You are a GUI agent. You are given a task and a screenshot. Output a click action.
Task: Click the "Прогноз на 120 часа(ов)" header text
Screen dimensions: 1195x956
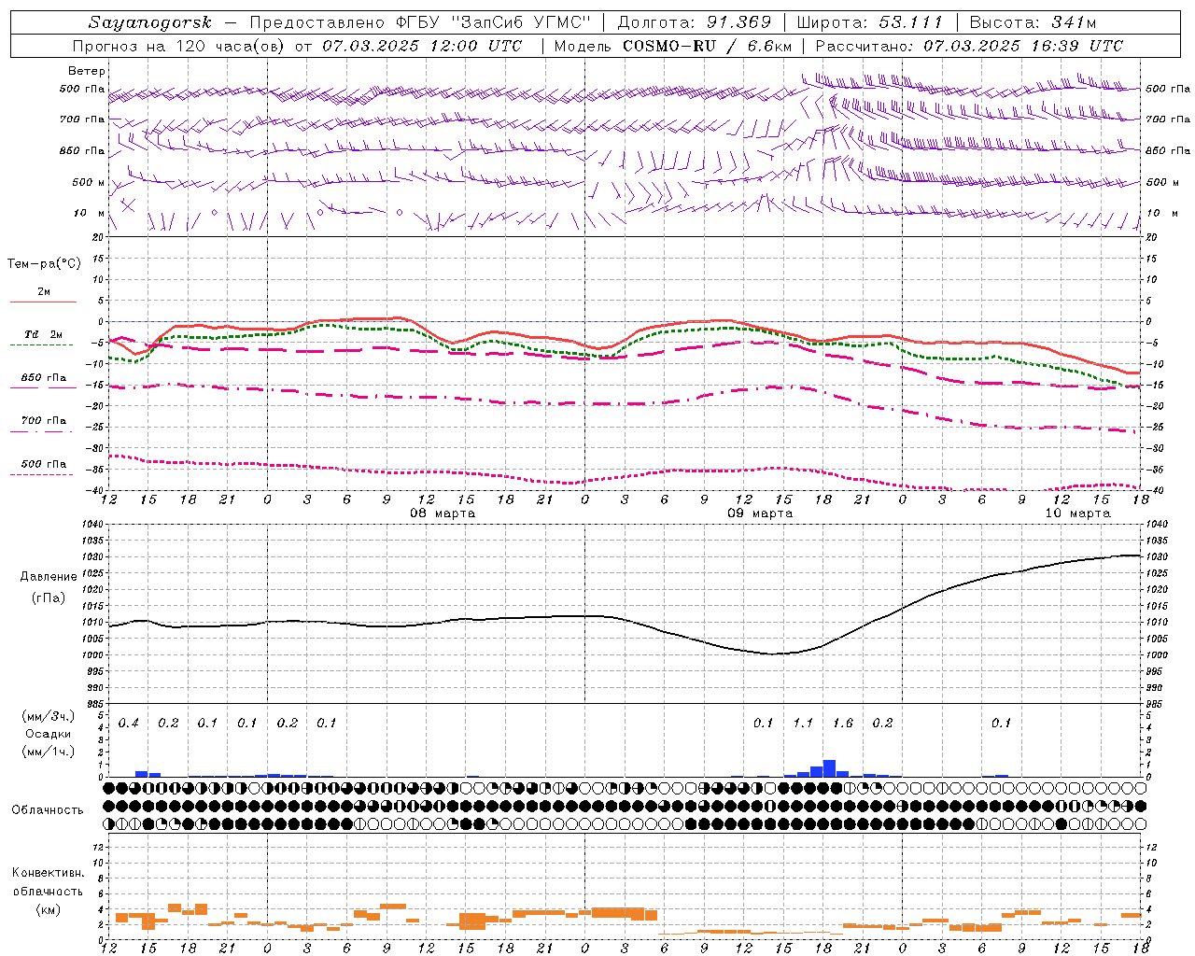178,46
